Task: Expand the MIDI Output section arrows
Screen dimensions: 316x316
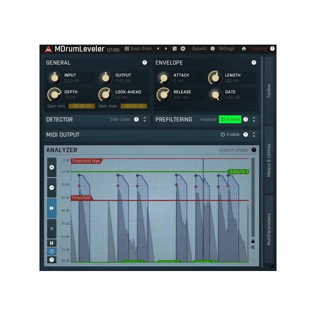Action: (254, 134)
